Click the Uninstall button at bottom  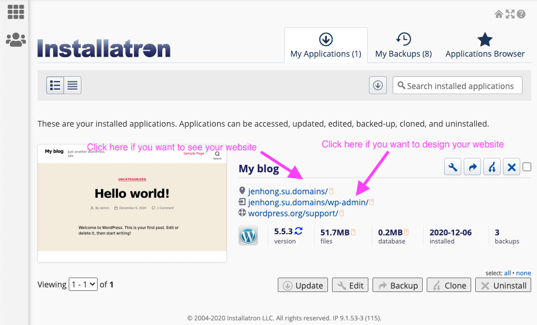[x=503, y=285]
